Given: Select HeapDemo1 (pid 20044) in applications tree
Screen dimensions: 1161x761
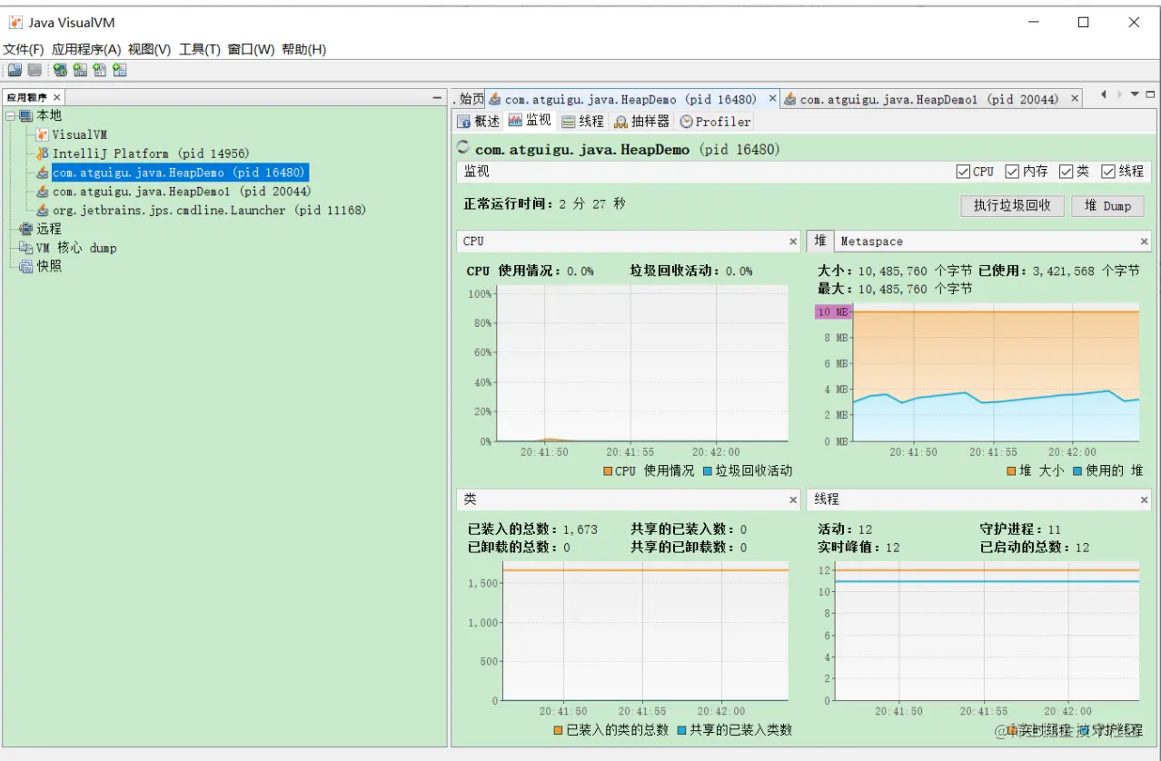Looking at the screenshot, I should click(x=182, y=192).
